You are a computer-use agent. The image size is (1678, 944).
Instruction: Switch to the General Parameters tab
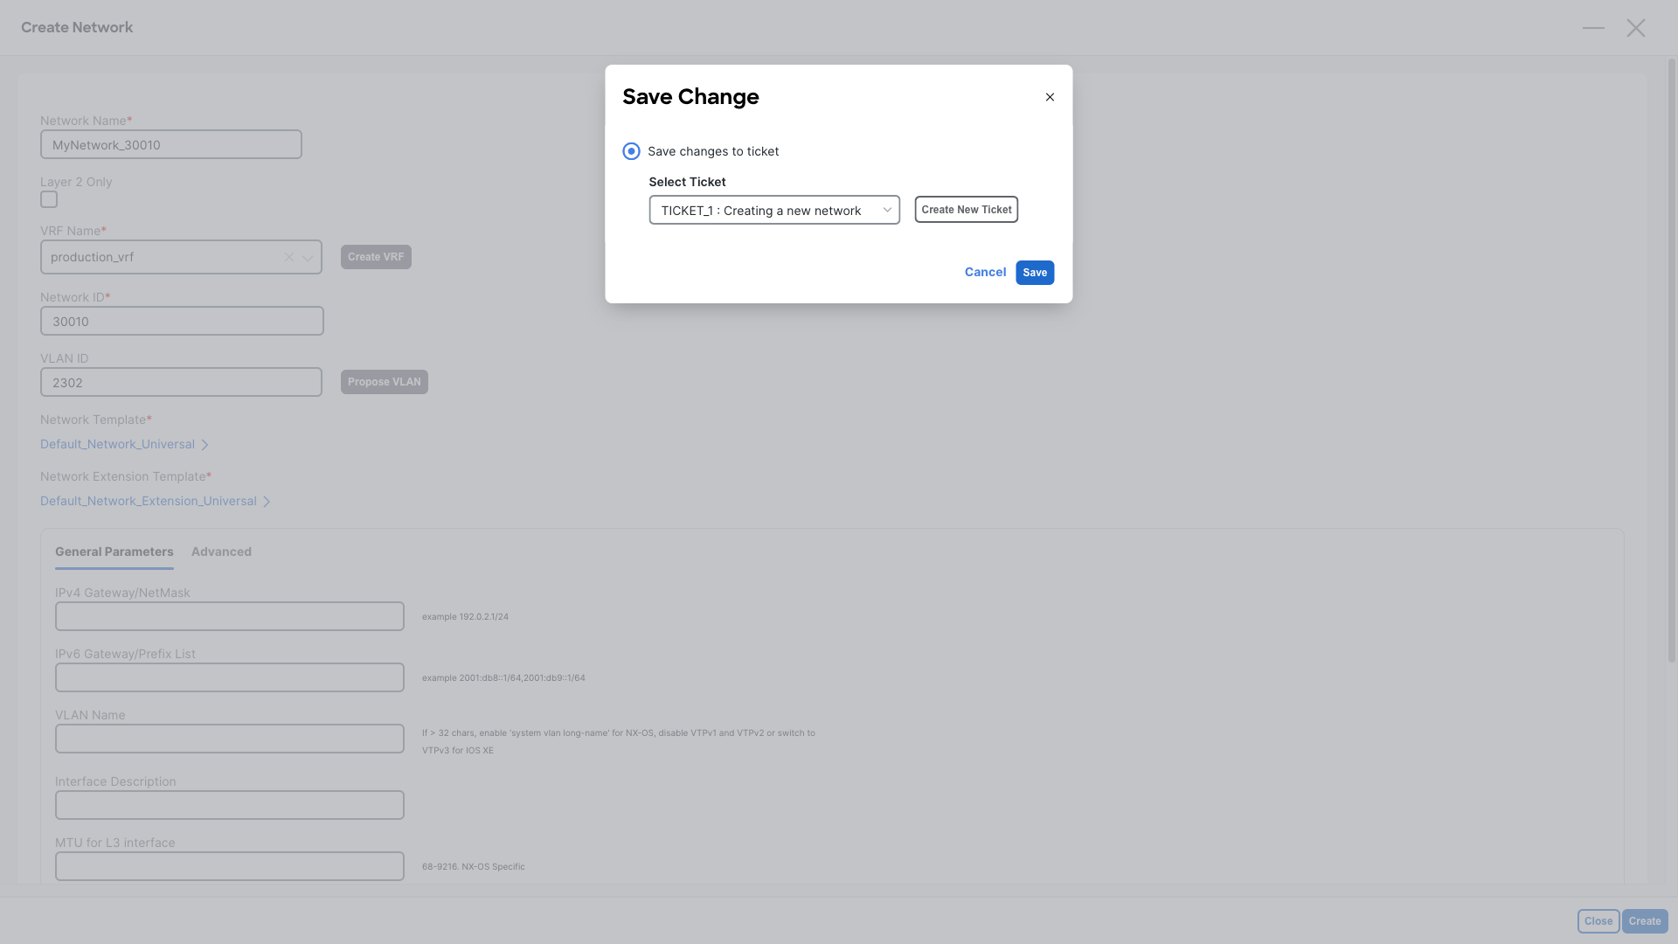tap(114, 552)
